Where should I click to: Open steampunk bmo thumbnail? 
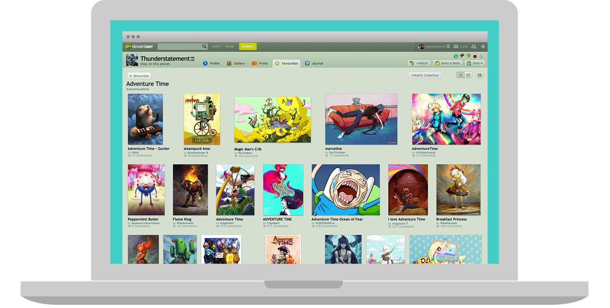(x=202, y=119)
